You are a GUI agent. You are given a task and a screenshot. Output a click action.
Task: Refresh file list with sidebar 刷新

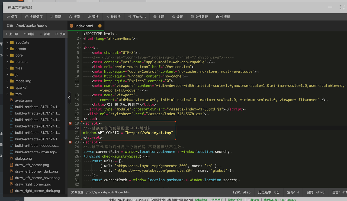(x=29, y=34)
